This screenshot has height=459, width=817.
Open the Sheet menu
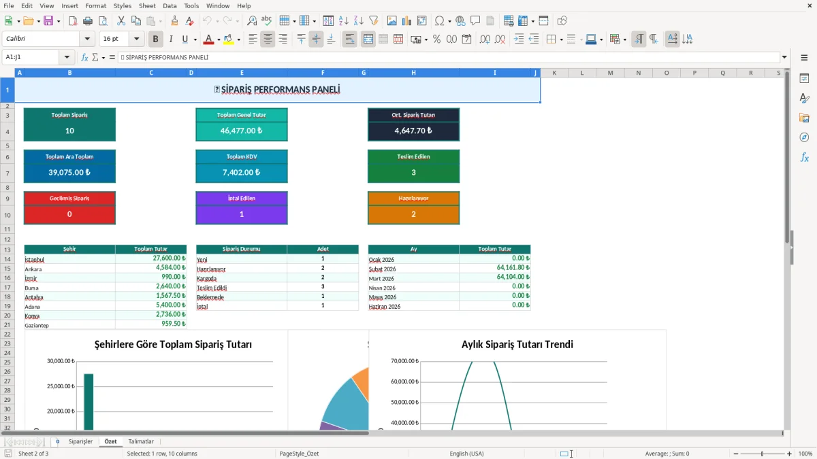point(147,5)
